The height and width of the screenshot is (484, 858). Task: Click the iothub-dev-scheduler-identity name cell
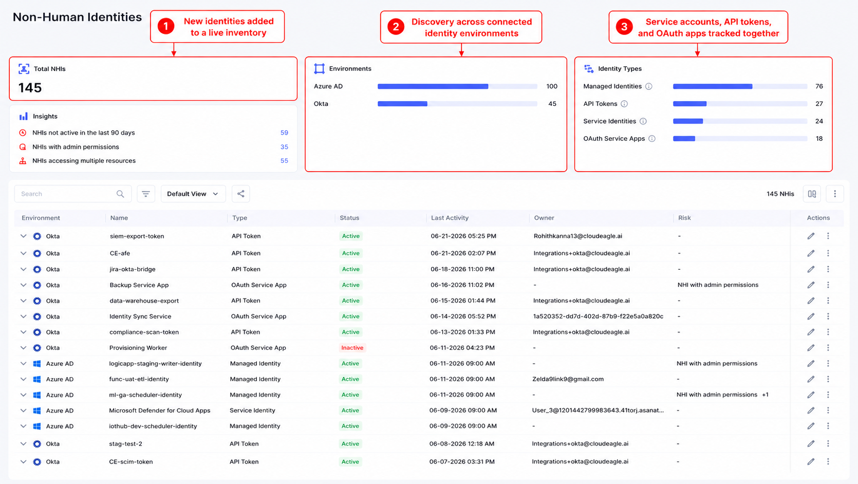[153, 426]
